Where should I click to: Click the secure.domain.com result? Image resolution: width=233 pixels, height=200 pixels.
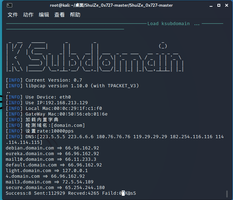point(55,188)
